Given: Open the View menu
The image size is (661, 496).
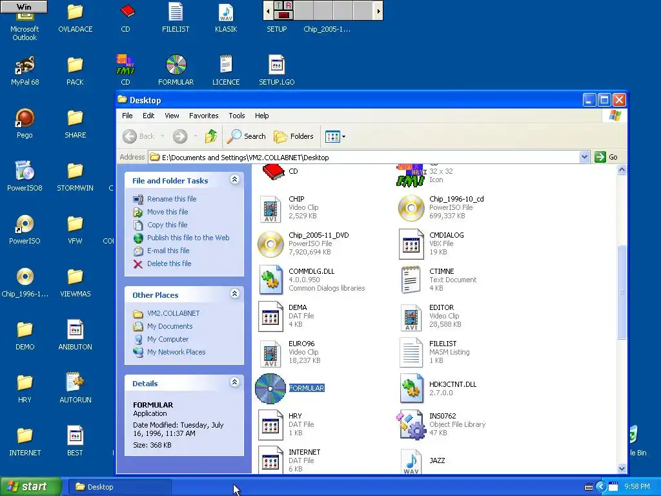Looking at the screenshot, I should coord(172,116).
